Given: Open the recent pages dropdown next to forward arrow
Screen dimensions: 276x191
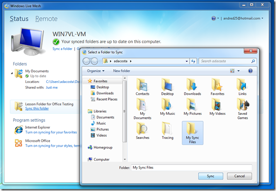Looking at the screenshot, I should tap(100, 61).
